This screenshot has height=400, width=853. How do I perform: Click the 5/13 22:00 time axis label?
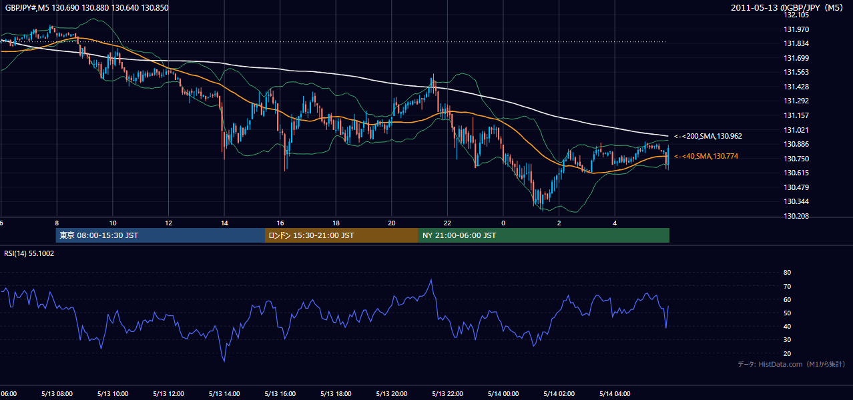446,393
